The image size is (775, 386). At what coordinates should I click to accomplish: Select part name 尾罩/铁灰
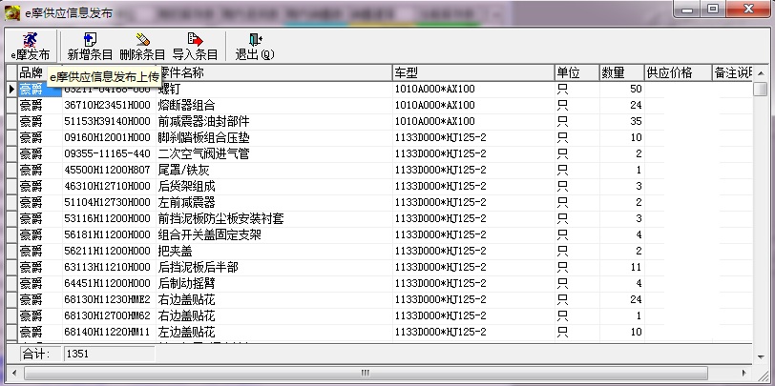pos(184,171)
